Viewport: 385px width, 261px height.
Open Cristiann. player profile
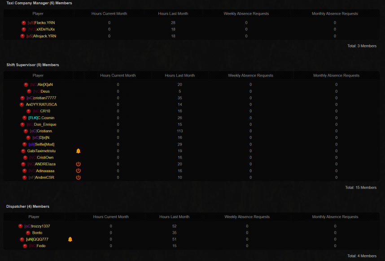(x=44, y=131)
